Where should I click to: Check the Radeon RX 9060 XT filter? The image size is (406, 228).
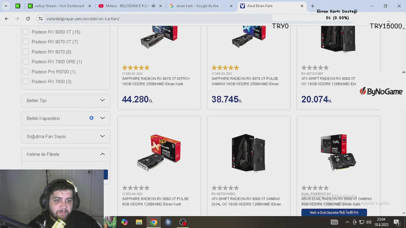point(26,32)
